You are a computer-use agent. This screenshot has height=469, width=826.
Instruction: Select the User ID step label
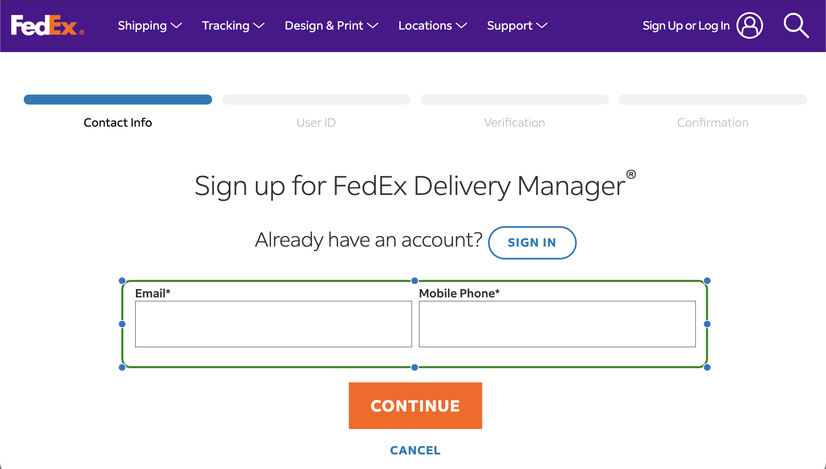(x=316, y=122)
